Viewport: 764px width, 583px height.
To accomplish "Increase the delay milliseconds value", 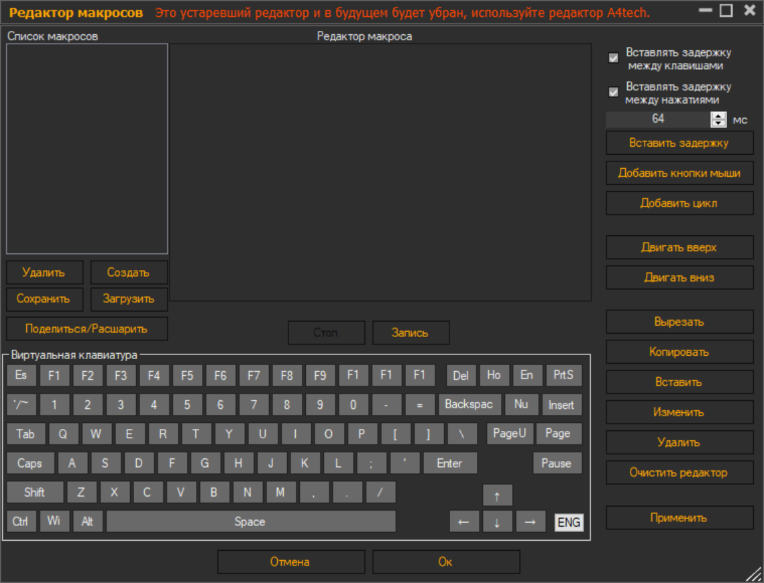I will [718, 116].
